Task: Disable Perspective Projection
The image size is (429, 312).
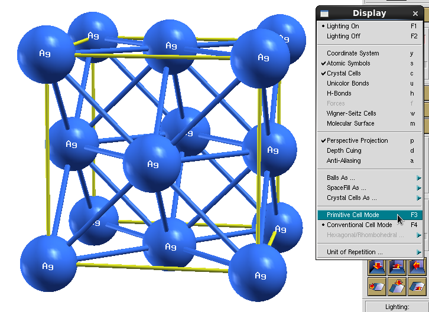Action: coord(370,140)
